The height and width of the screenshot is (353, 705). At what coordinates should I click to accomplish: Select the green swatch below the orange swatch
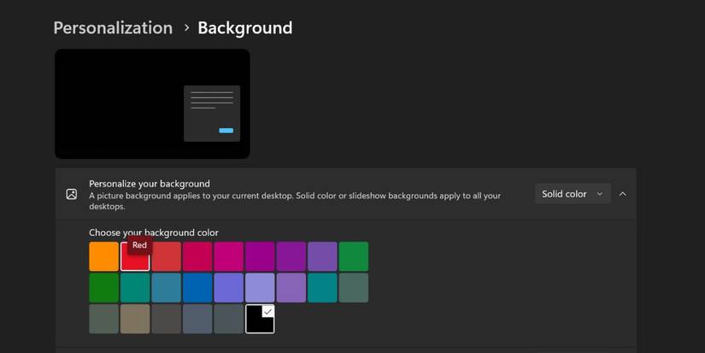104,288
